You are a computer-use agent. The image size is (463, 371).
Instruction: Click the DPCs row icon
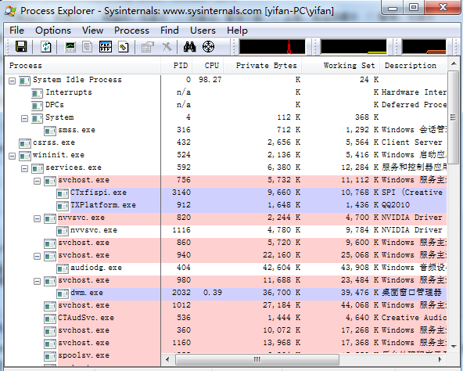[38, 106]
